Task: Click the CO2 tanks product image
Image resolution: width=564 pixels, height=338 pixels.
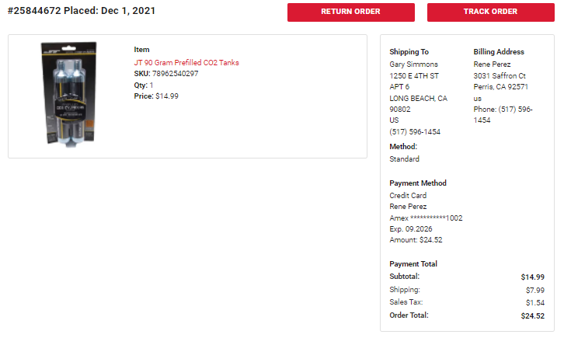Action: pos(68,94)
